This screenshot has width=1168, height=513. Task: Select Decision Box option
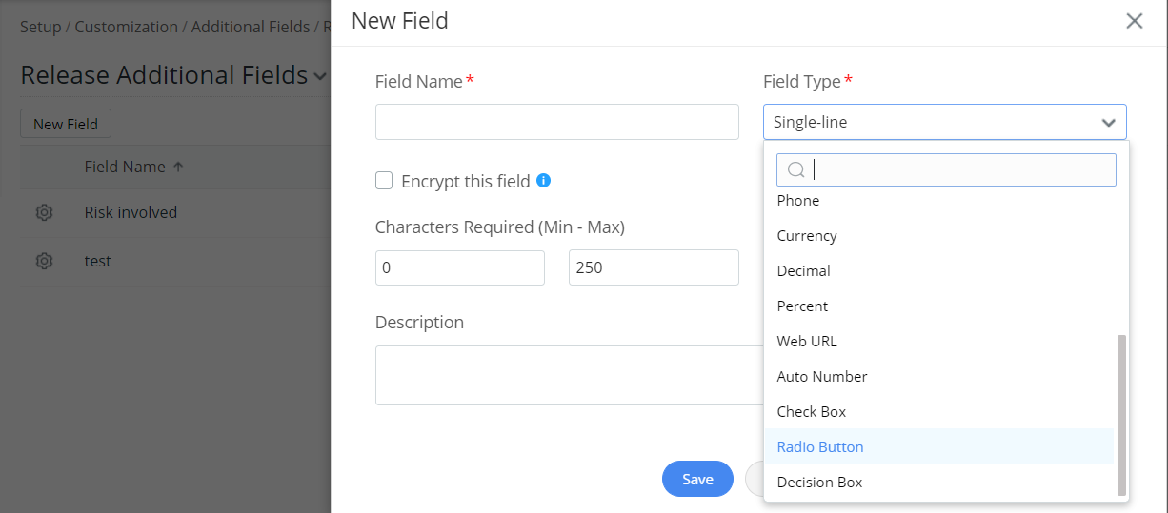pyautogui.click(x=819, y=482)
